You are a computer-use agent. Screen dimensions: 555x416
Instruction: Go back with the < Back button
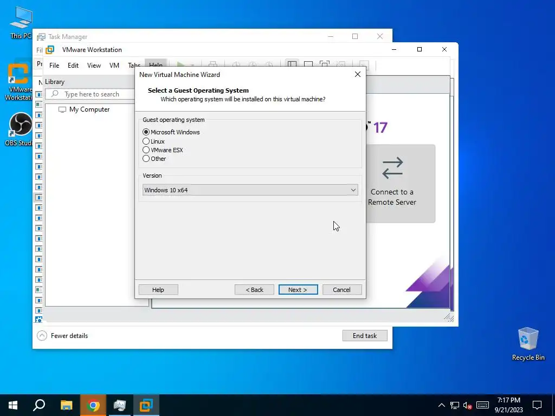coord(254,290)
